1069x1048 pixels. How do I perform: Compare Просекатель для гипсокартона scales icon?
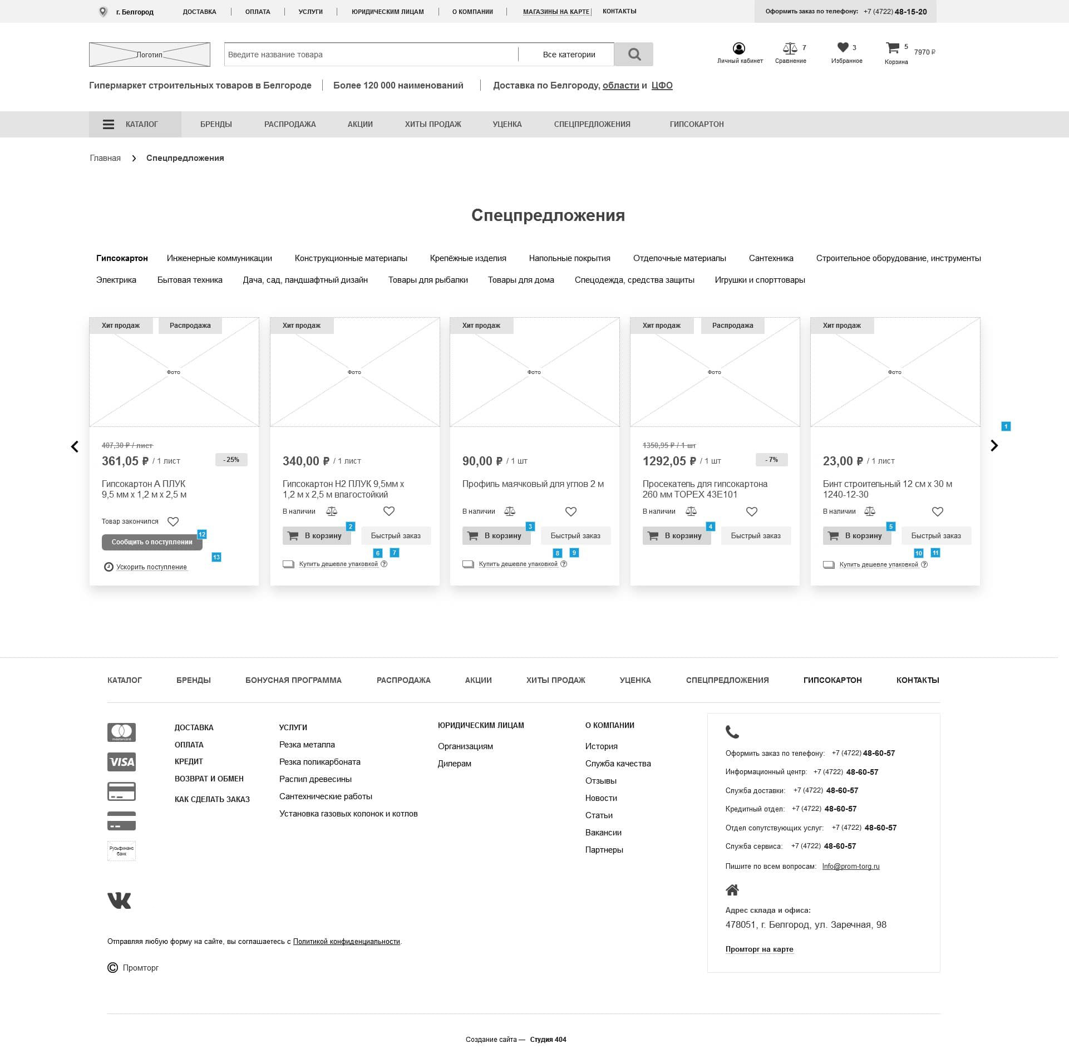[691, 511]
